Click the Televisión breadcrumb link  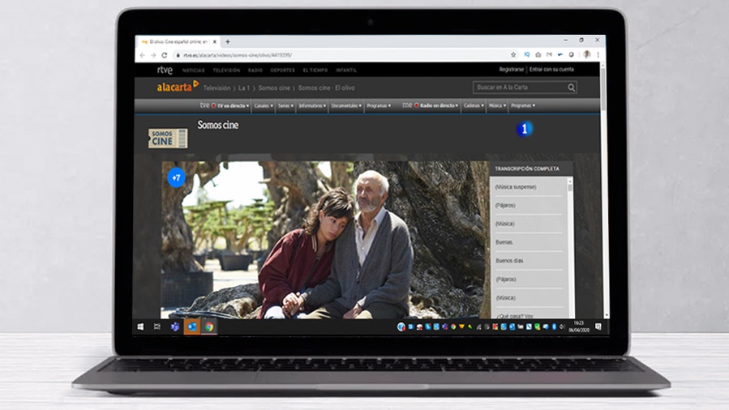click(x=217, y=88)
